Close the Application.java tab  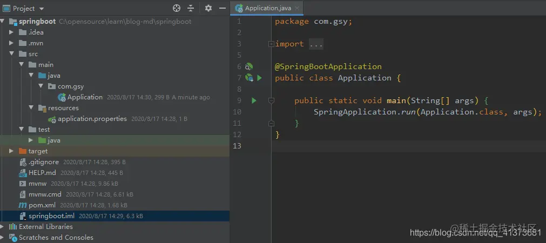click(297, 8)
